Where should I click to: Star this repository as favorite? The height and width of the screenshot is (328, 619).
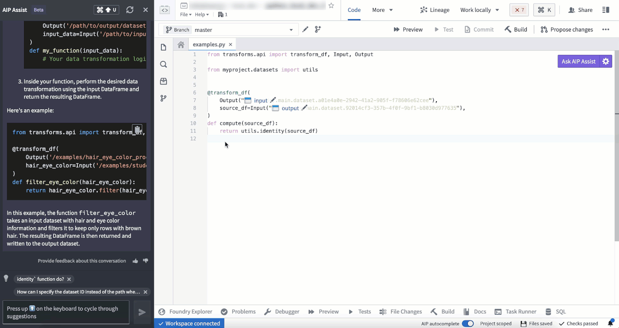click(x=331, y=6)
